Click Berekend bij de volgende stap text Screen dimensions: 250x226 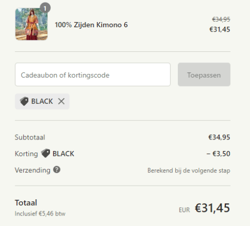click(189, 170)
